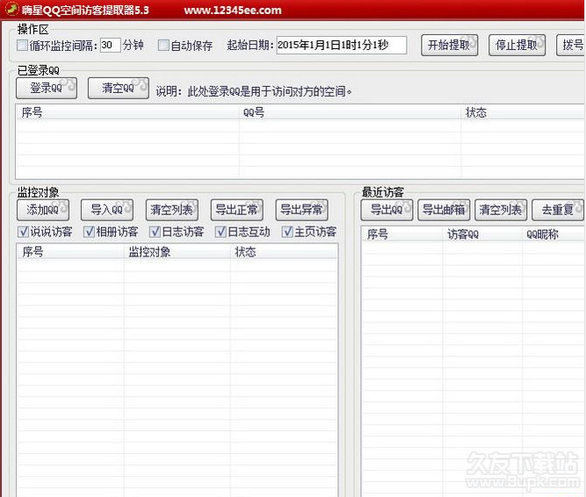The image size is (586, 497).
Task: Click the 状态 header in monitoring table
Action: click(284, 252)
